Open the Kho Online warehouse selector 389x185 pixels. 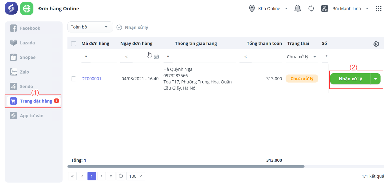click(x=269, y=9)
